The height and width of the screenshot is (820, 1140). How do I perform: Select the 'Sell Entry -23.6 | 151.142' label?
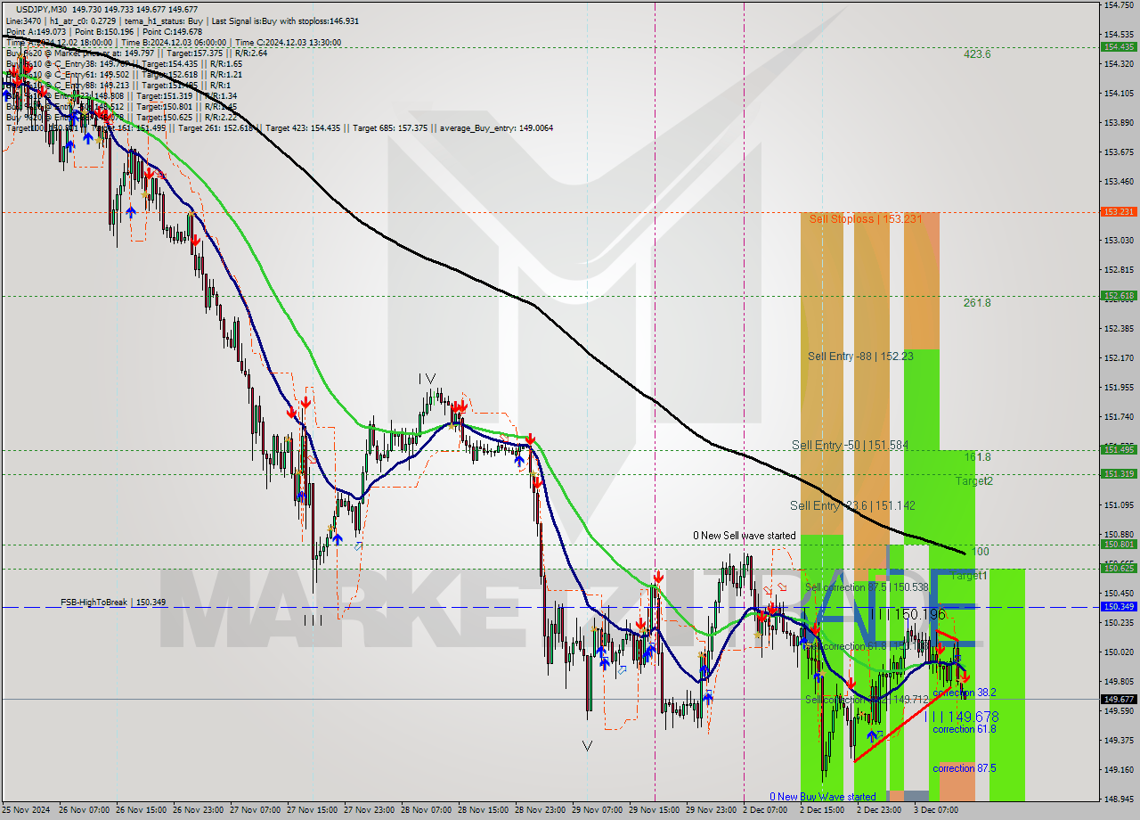(x=852, y=505)
